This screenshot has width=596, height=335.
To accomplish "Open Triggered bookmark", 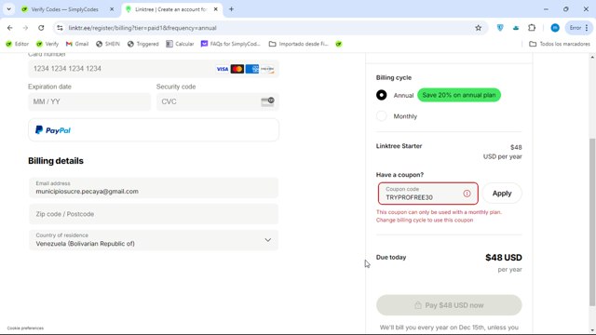I will 142,44.
